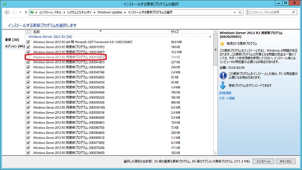Sort by the サイズ column header
Screen dimensions: 302x170
(x=178, y=32)
